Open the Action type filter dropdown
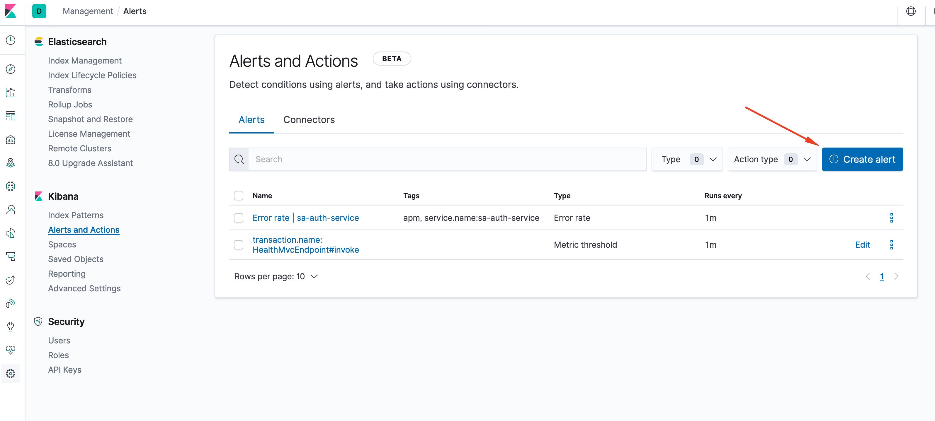 [772, 159]
